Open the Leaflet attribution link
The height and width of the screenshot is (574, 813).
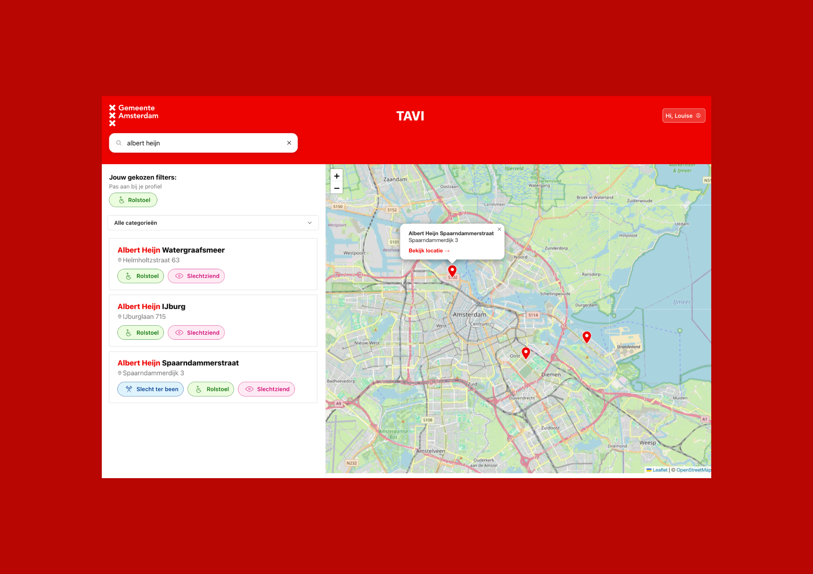pos(659,470)
